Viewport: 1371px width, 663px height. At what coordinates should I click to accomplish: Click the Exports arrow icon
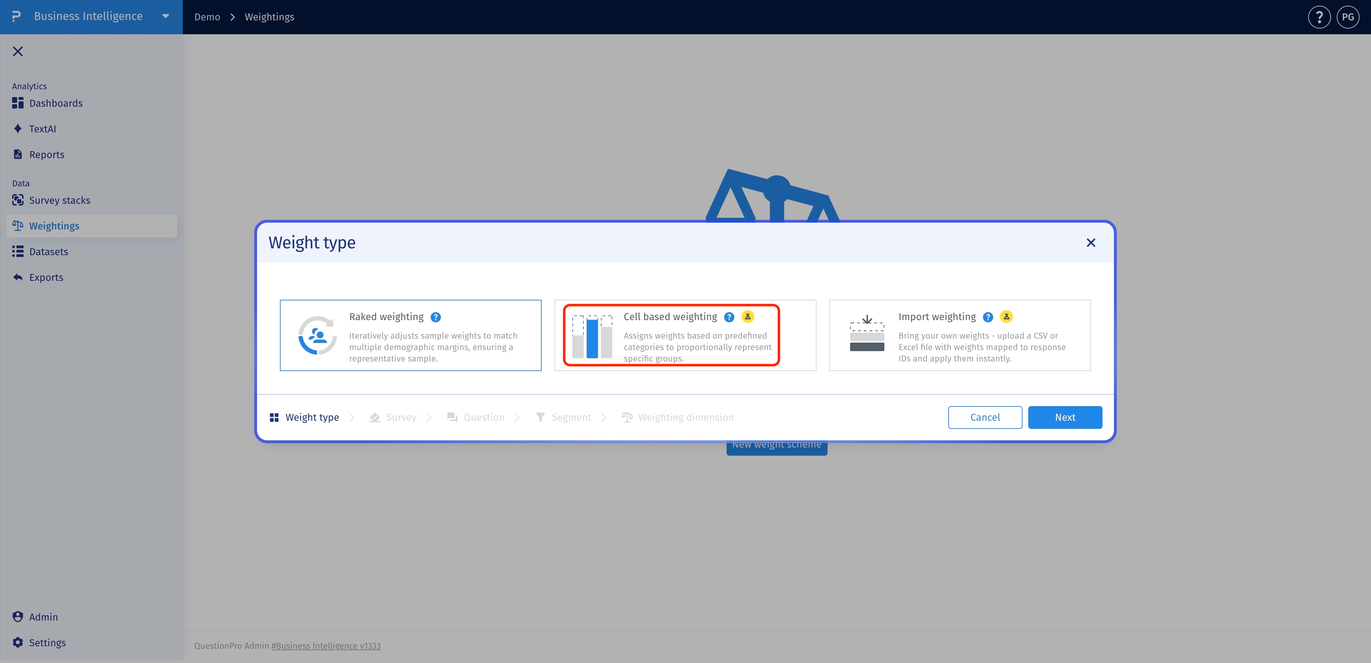pyautogui.click(x=17, y=277)
